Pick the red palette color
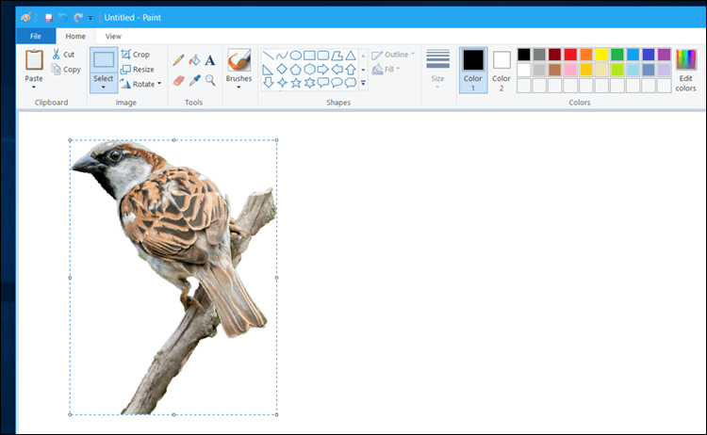This screenshot has width=707, height=435. (x=570, y=55)
